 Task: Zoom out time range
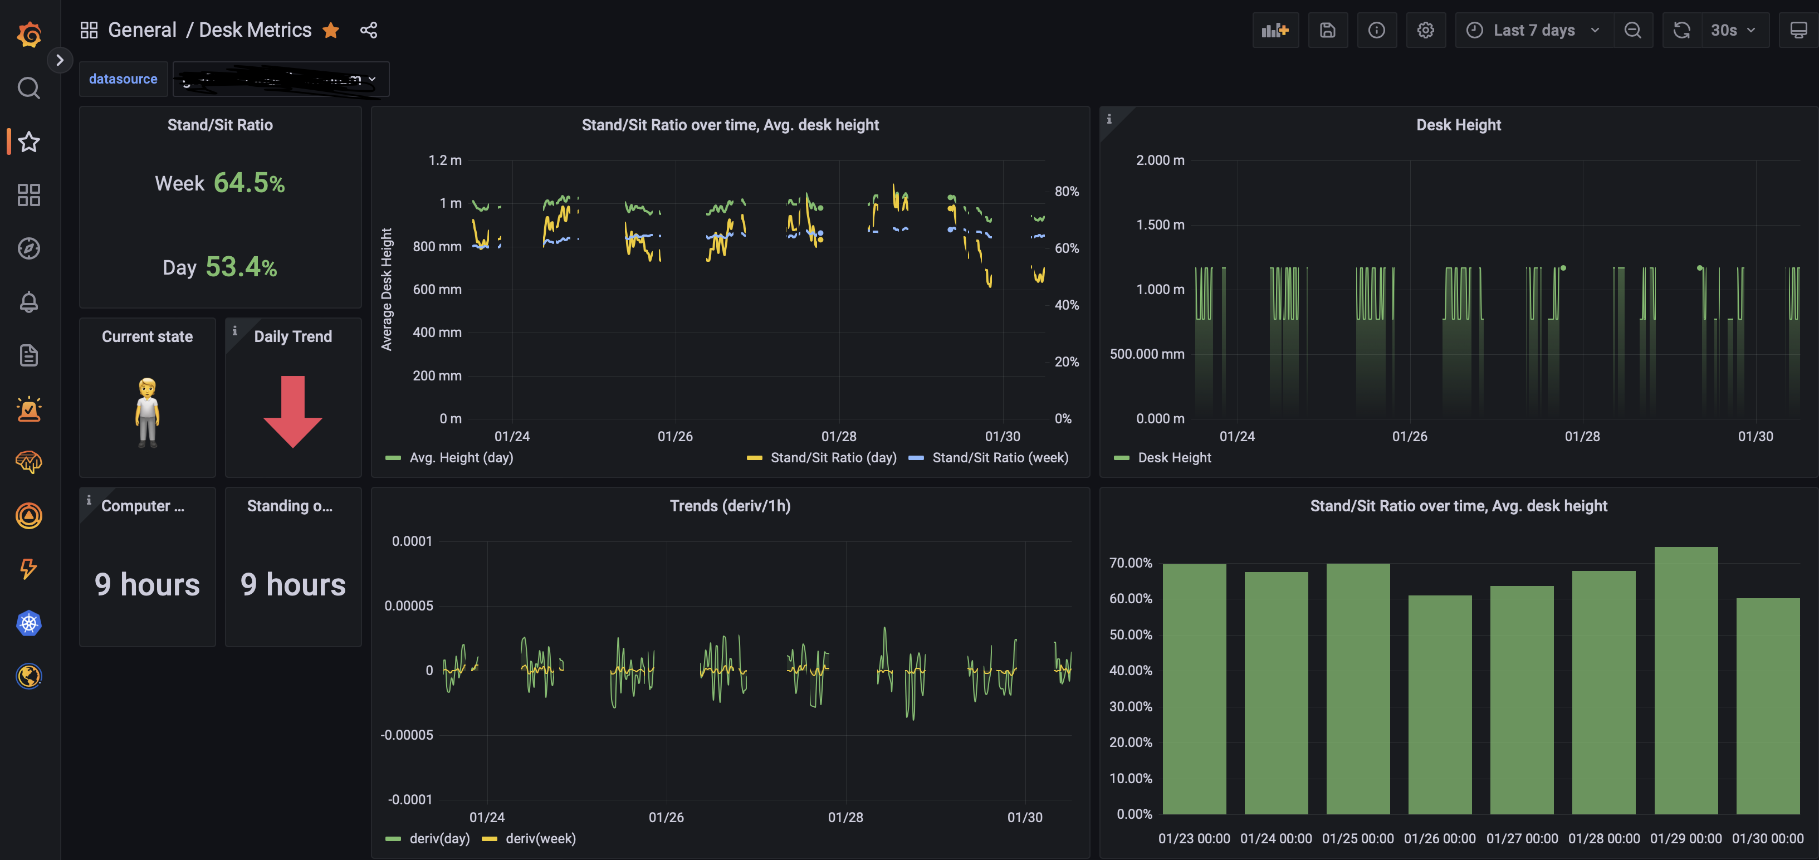(x=1632, y=31)
